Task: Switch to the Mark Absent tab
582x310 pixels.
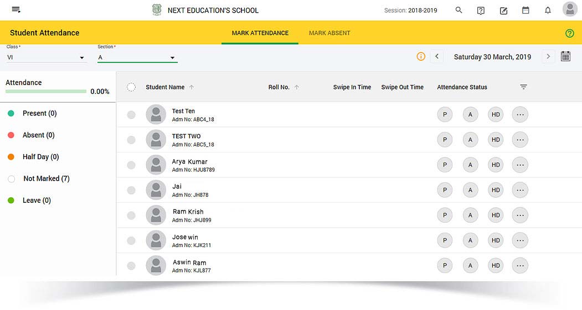Action: [x=329, y=33]
